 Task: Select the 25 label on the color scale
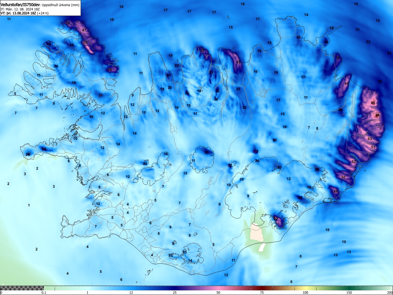pos(175,293)
